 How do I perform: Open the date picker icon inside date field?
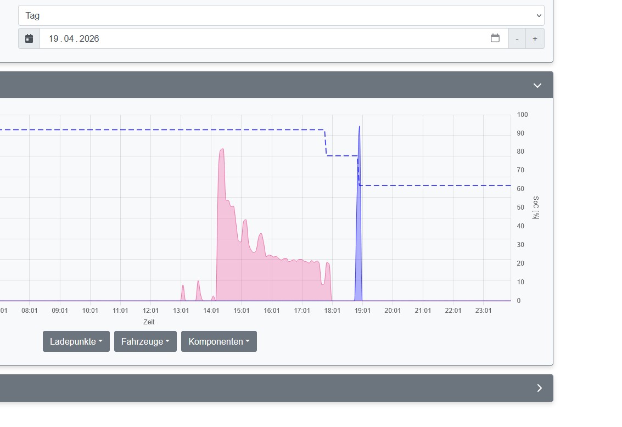[x=495, y=38]
